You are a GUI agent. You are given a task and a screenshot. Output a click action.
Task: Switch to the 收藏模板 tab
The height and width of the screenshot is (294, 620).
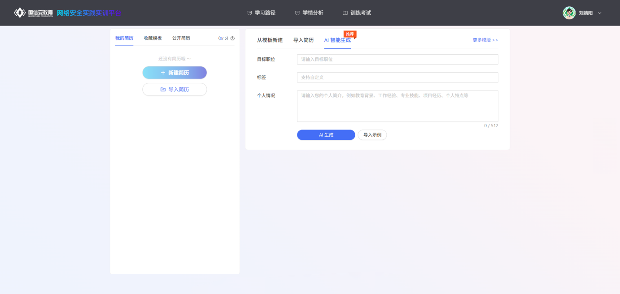click(153, 38)
